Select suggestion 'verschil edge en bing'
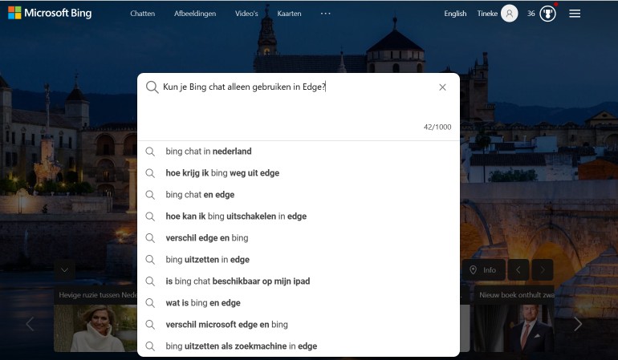The height and width of the screenshot is (360, 618). tap(299, 238)
